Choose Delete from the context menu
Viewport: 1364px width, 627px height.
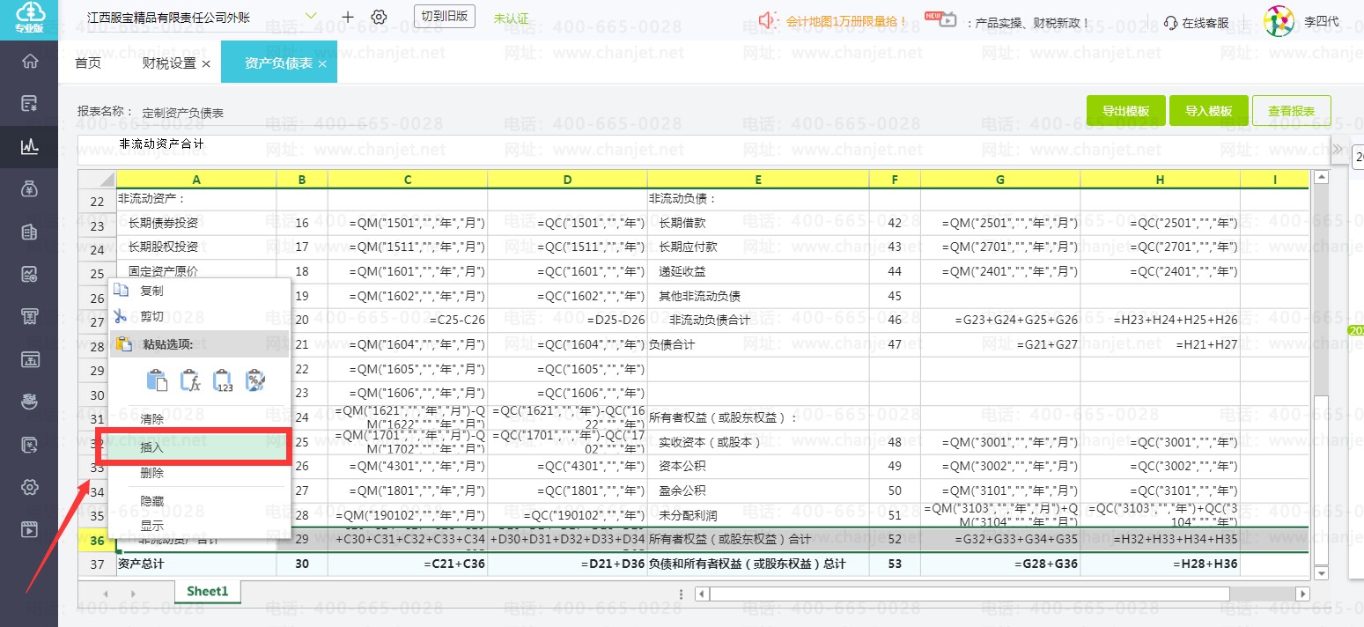(x=152, y=473)
